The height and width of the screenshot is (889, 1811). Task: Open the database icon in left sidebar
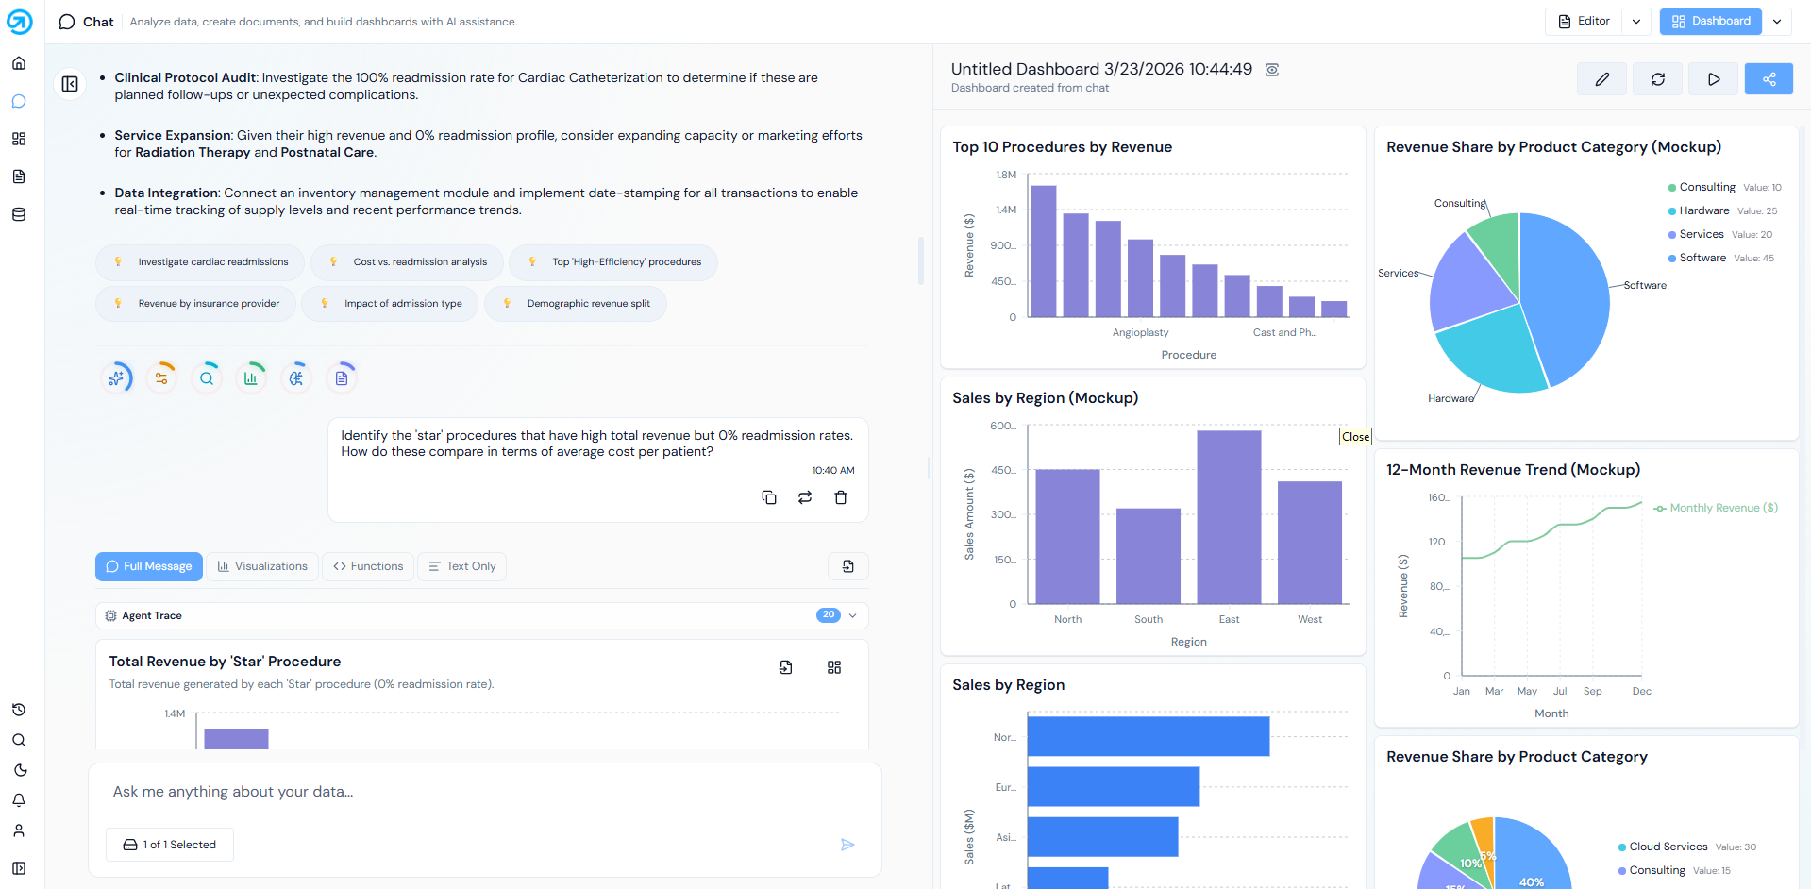pyautogui.click(x=19, y=214)
